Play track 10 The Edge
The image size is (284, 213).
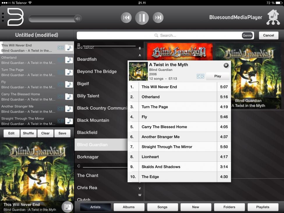coord(179,177)
